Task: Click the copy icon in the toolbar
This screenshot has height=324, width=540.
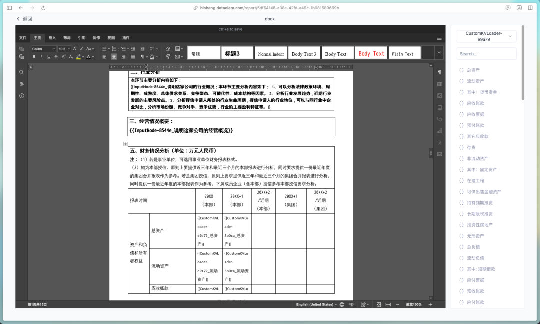Action: tap(21, 49)
